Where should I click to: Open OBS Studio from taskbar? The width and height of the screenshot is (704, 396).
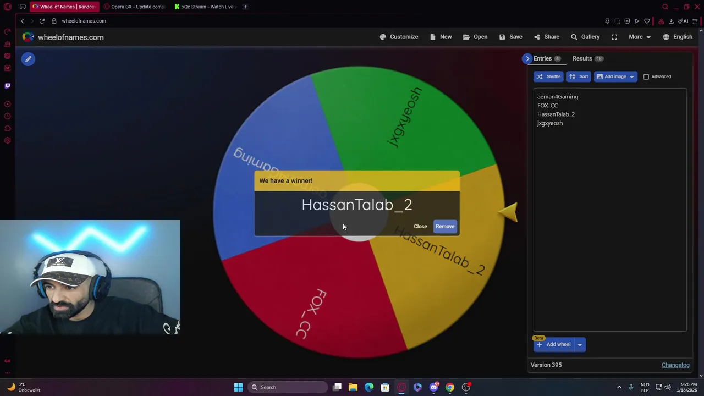(466, 387)
